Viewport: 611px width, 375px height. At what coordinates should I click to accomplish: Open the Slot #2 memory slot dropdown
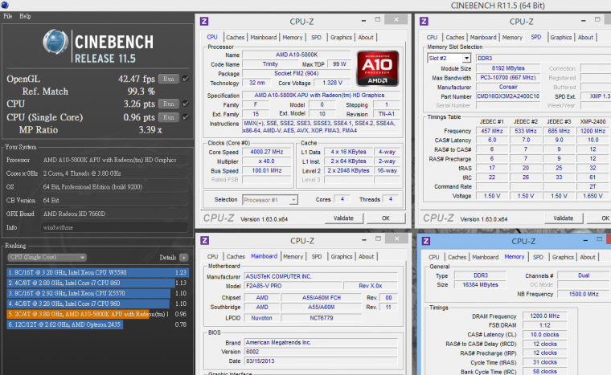447,58
